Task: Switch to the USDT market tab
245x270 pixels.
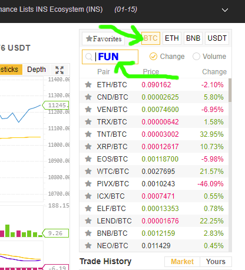Action: [217, 38]
